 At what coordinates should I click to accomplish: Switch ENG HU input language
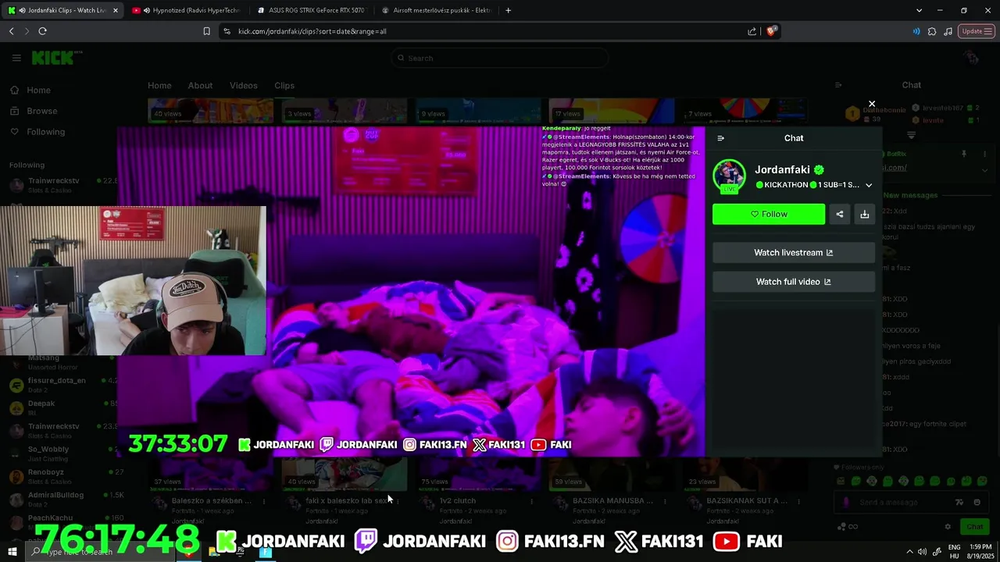954,551
